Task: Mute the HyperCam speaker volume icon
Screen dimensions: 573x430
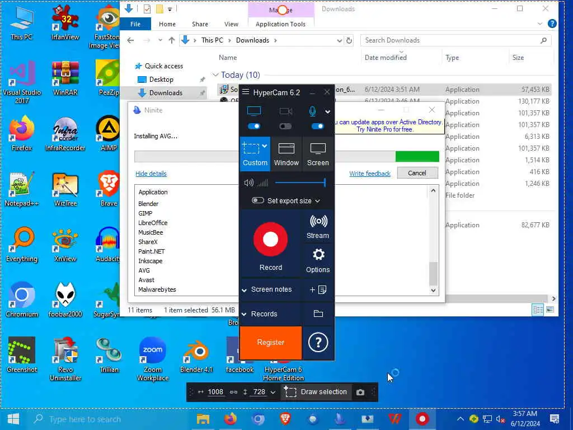Action: (x=248, y=183)
